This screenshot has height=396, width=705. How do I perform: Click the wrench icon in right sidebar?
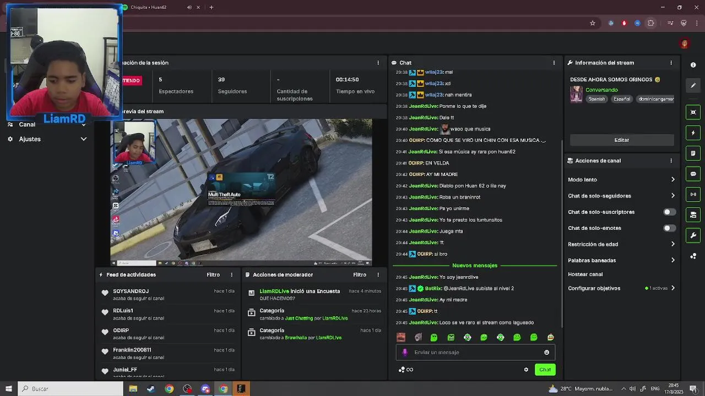693,235
